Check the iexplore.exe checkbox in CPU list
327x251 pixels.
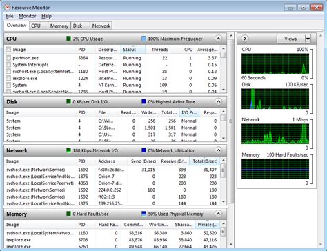[8, 78]
